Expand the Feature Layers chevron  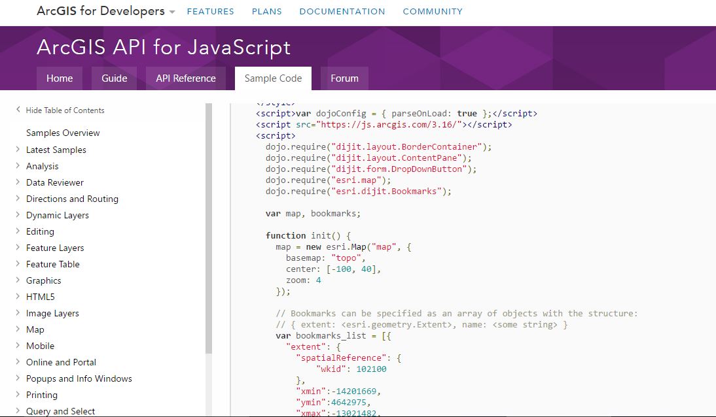click(x=18, y=247)
